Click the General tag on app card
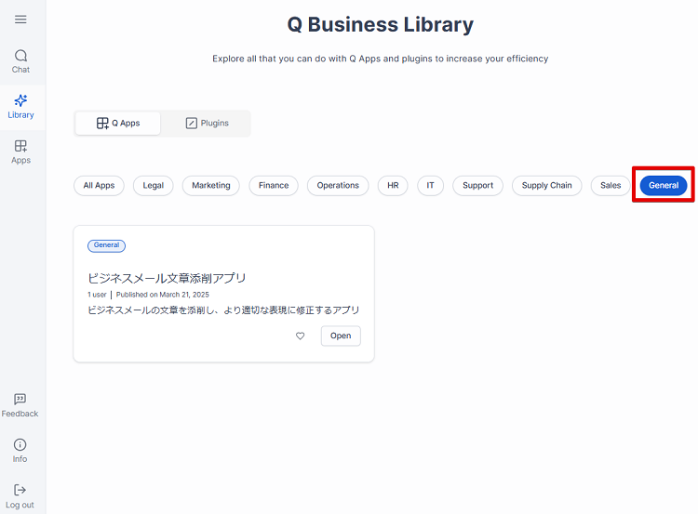 (x=106, y=245)
